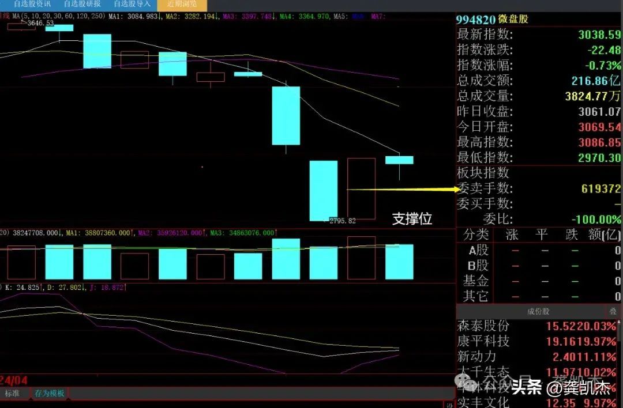The image size is (623, 408).
Task: Select the large cyan candlestick above 2795.82
Action: pyautogui.click(x=324, y=190)
